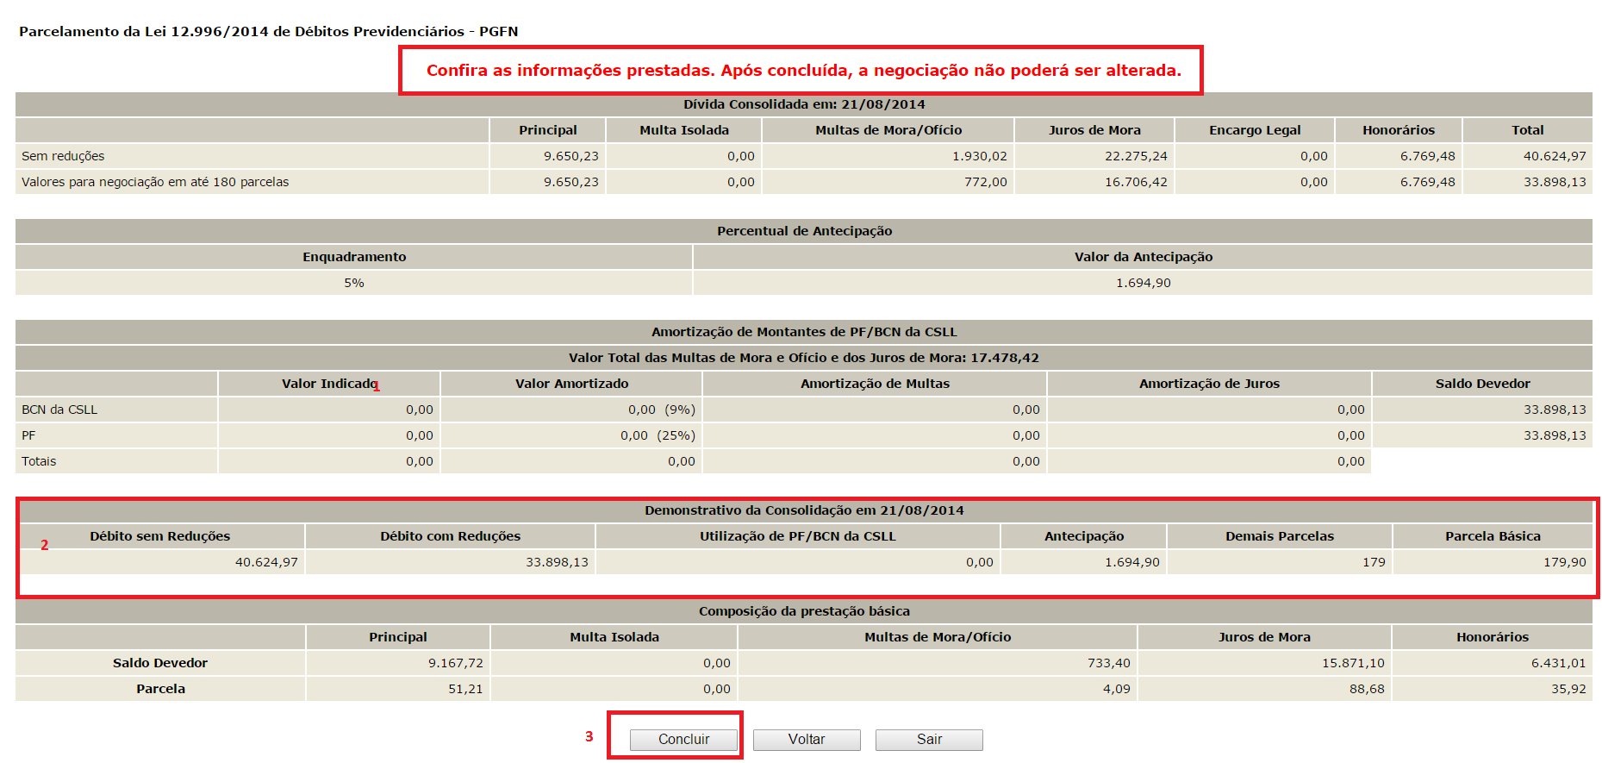Click the 'Utilização de PF/BCN da CSLL' column header

click(x=797, y=536)
